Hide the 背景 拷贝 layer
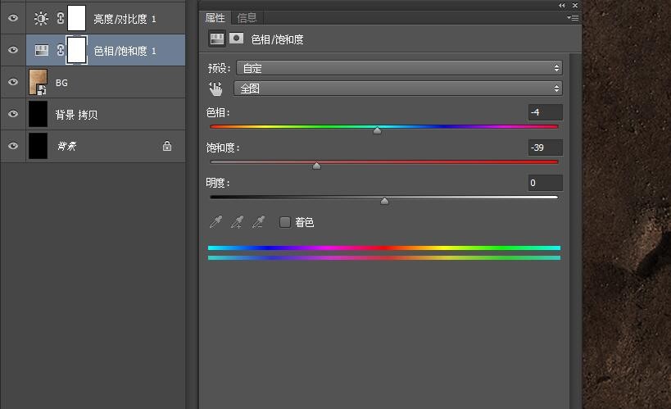 coord(12,115)
